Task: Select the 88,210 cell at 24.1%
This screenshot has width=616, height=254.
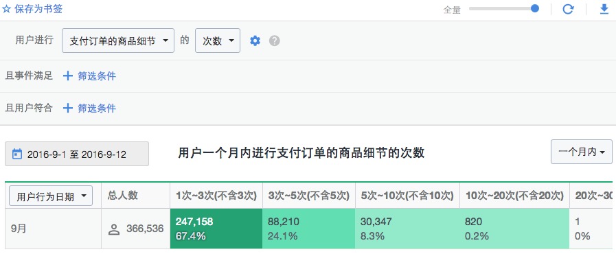Action: pyautogui.click(x=309, y=229)
